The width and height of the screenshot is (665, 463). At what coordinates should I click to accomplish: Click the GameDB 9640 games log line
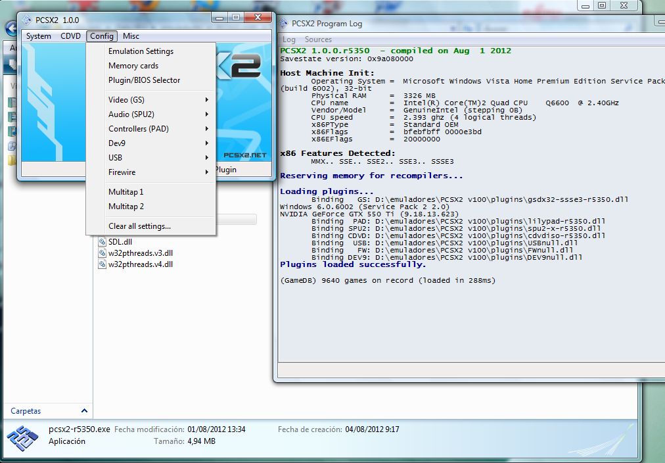[388, 281]
